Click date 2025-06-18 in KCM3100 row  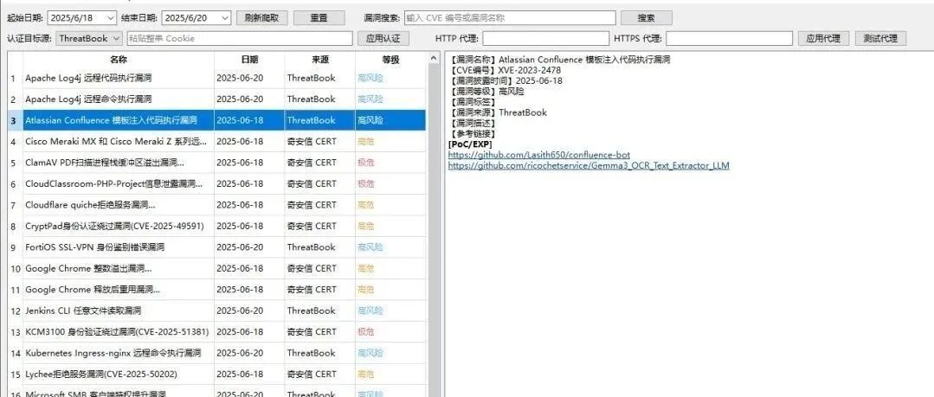click(x=240, y=332)
